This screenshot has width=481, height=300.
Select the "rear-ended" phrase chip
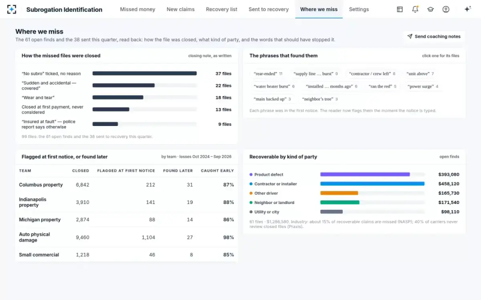click(268, 74)
